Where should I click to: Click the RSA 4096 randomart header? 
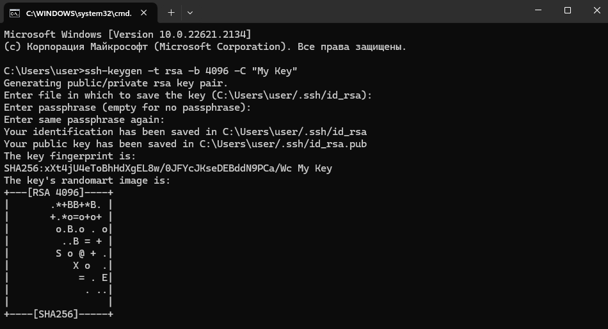coord(58,193)
